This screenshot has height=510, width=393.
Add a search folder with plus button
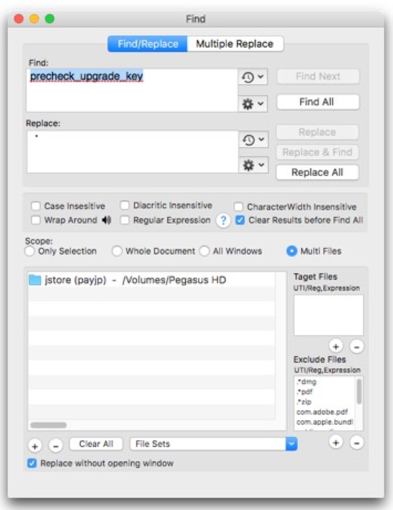coord(35,445)
